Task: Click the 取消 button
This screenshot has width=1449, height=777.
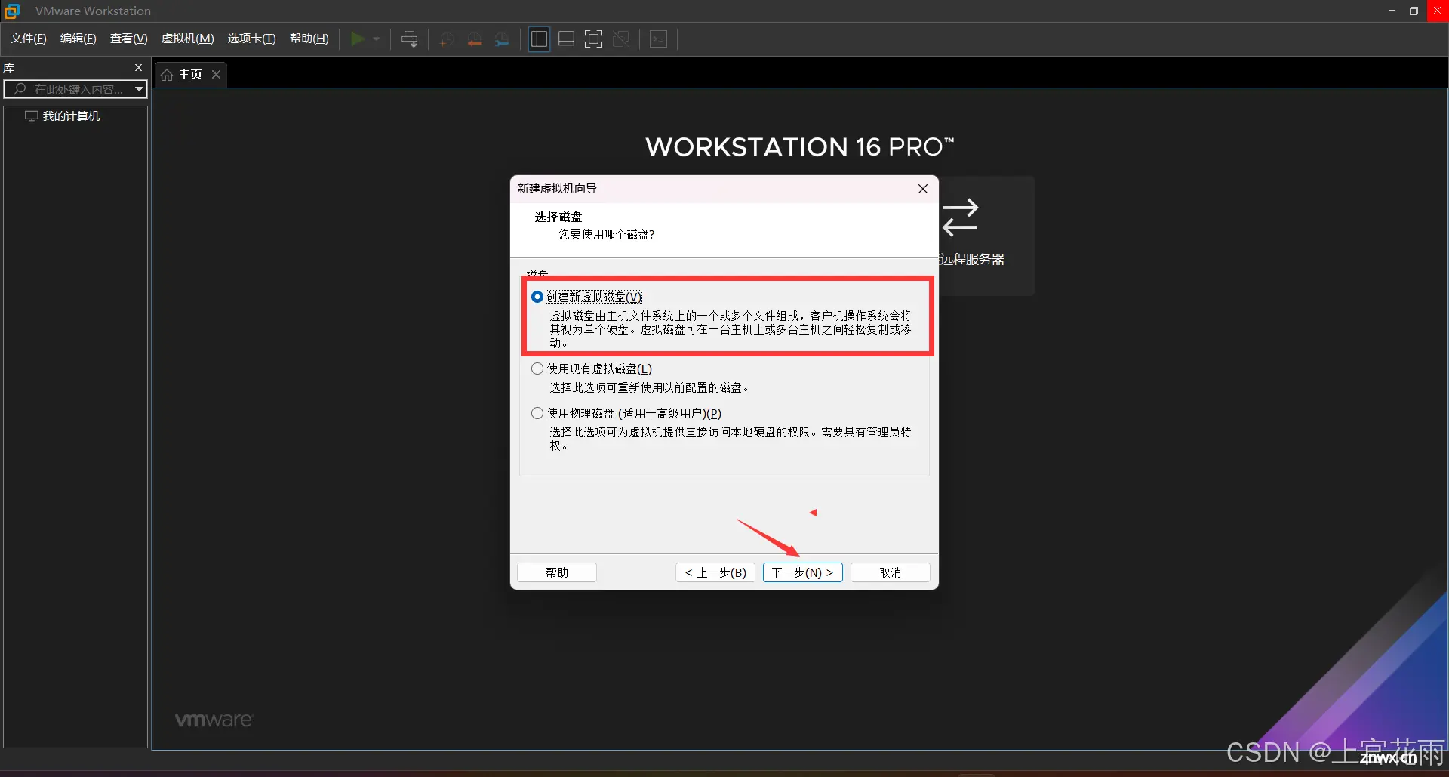Action: tap(891, 572)
